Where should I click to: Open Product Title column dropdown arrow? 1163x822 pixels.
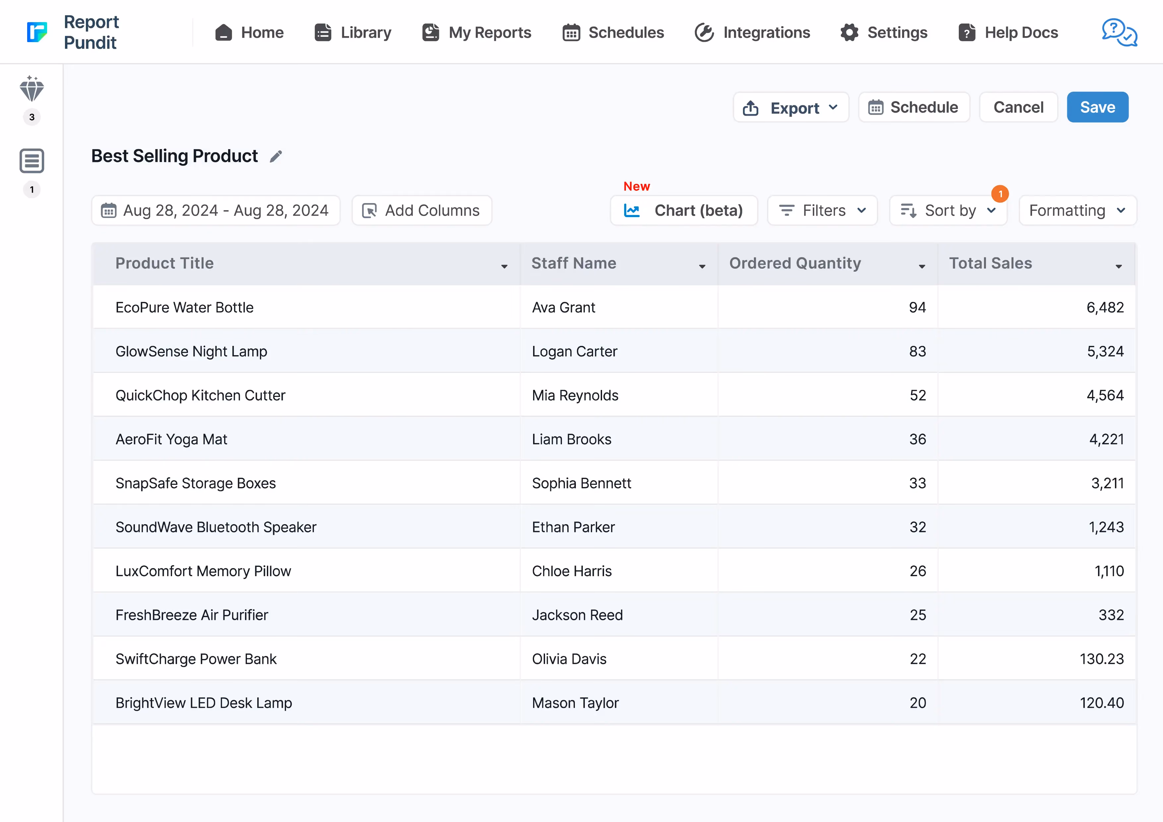click(505, 267)
